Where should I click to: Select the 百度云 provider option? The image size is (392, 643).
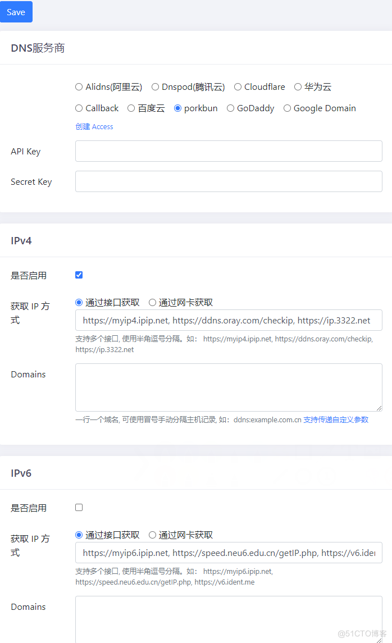tap(131, 108)
